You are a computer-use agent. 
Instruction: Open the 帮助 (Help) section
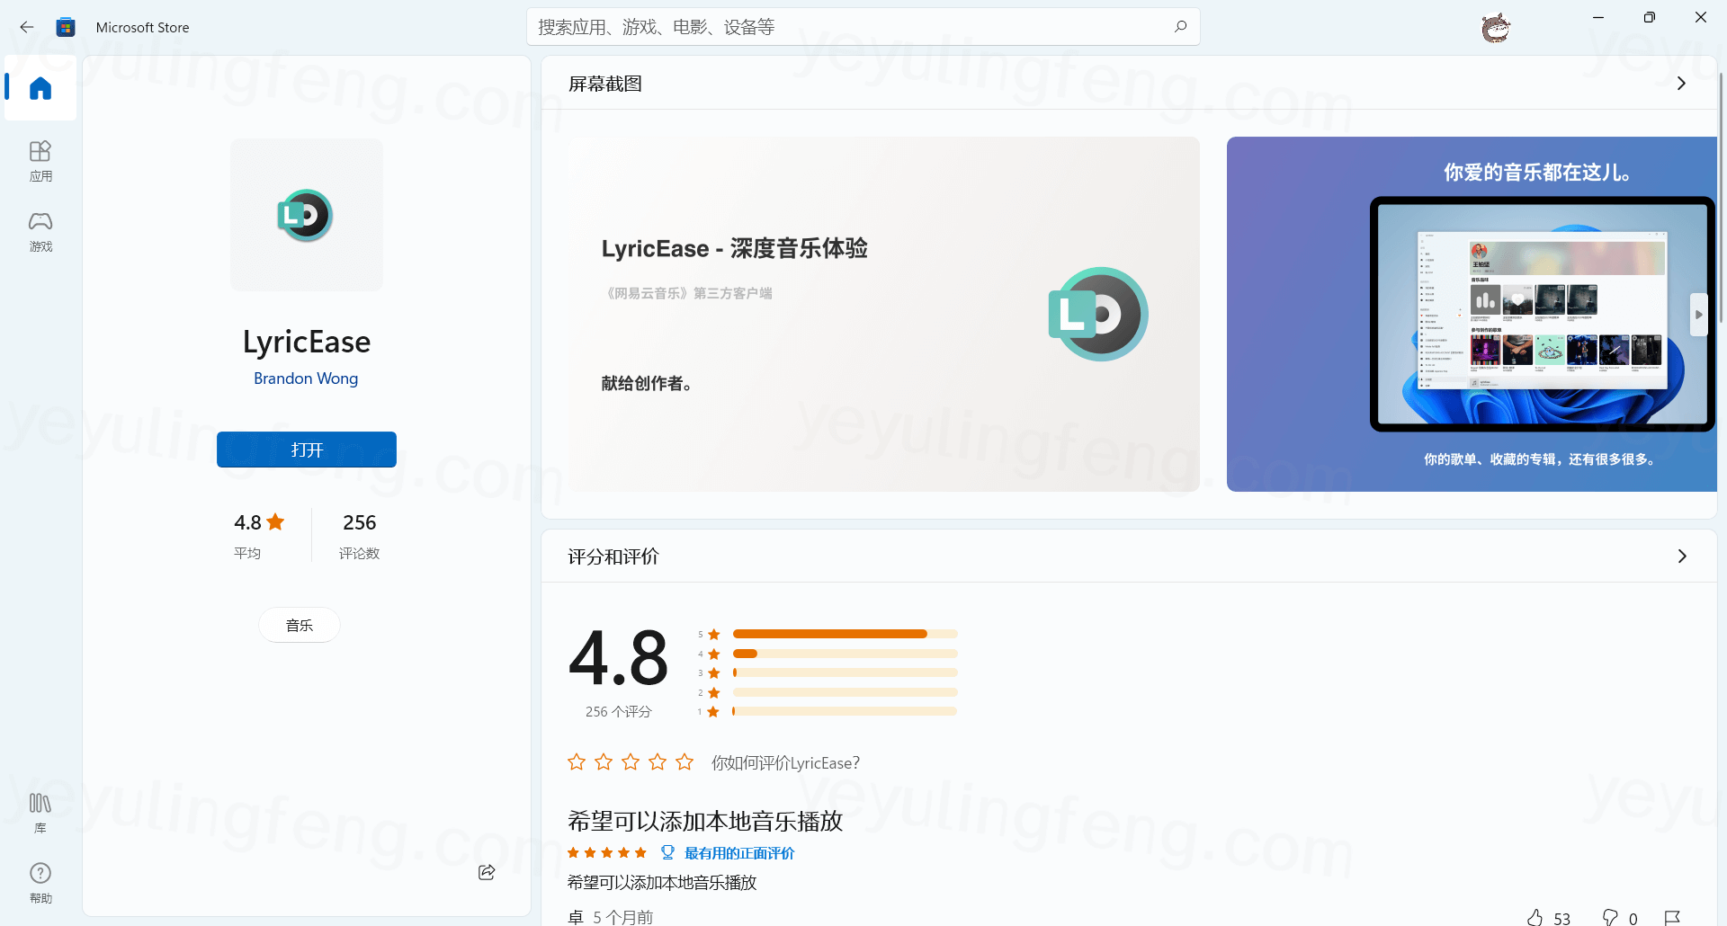tap(40, 884)
